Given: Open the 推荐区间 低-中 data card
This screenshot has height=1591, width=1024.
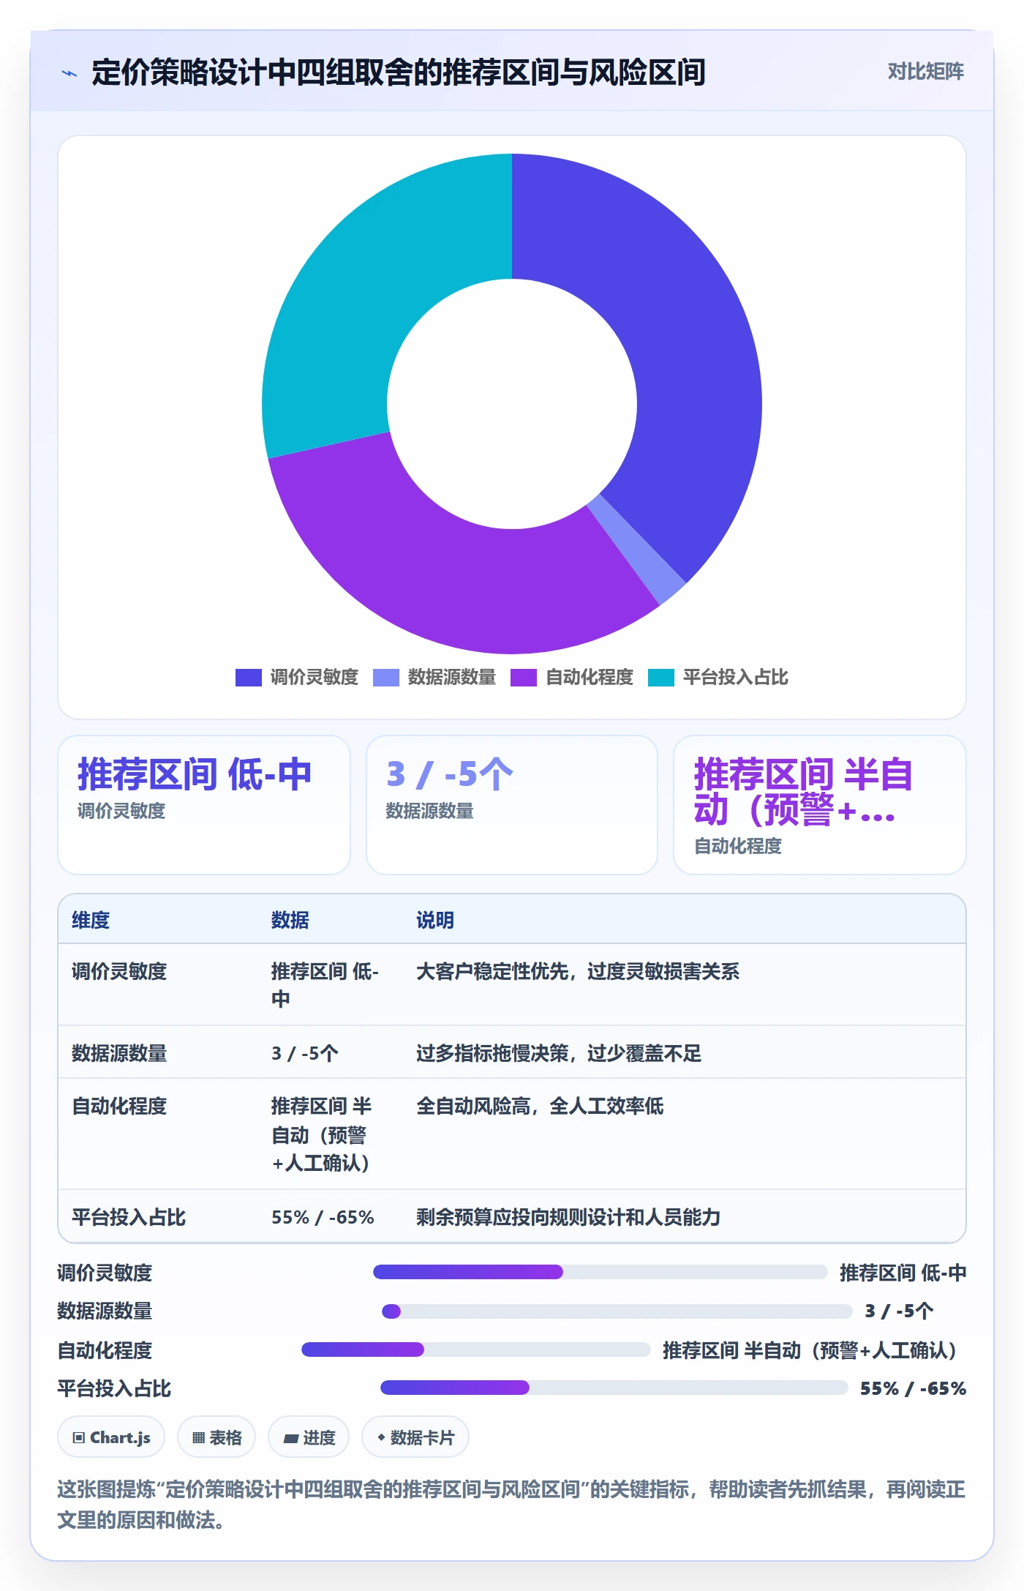Looking at the screenshot, I should 204,805.
